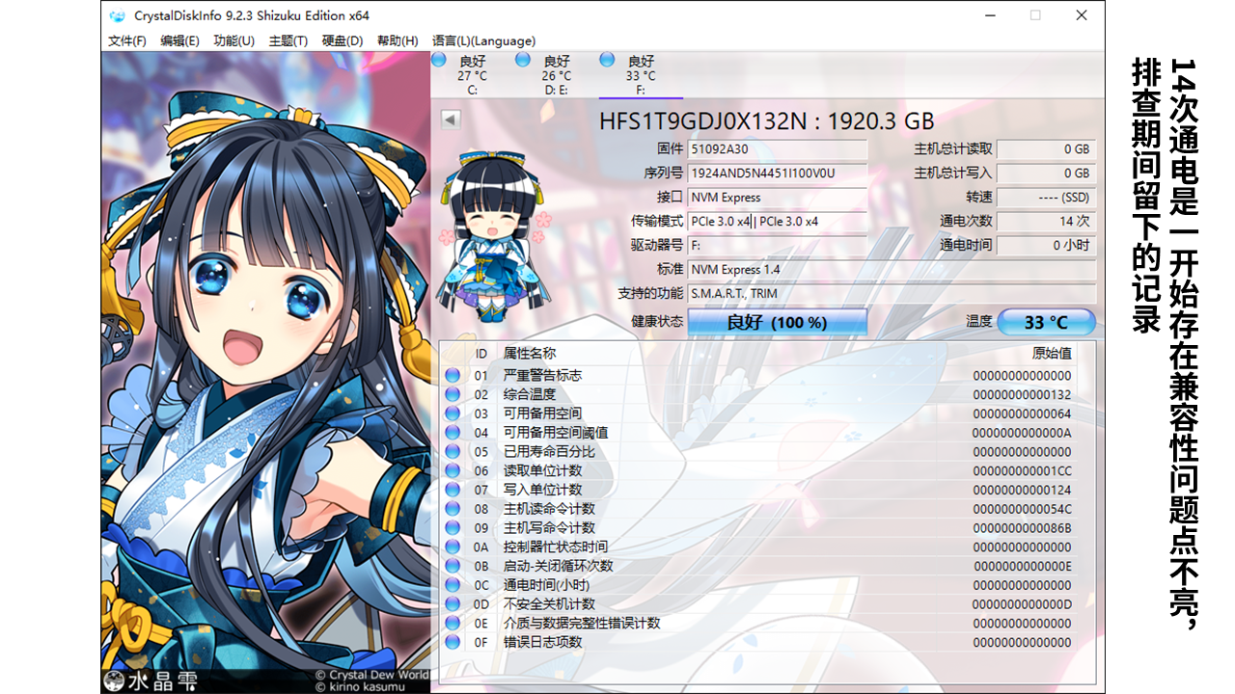This screenshot has width=1235, height=694.
Task: Click the CrystalDiskInfo app icon in title bar
Action: 118,15
